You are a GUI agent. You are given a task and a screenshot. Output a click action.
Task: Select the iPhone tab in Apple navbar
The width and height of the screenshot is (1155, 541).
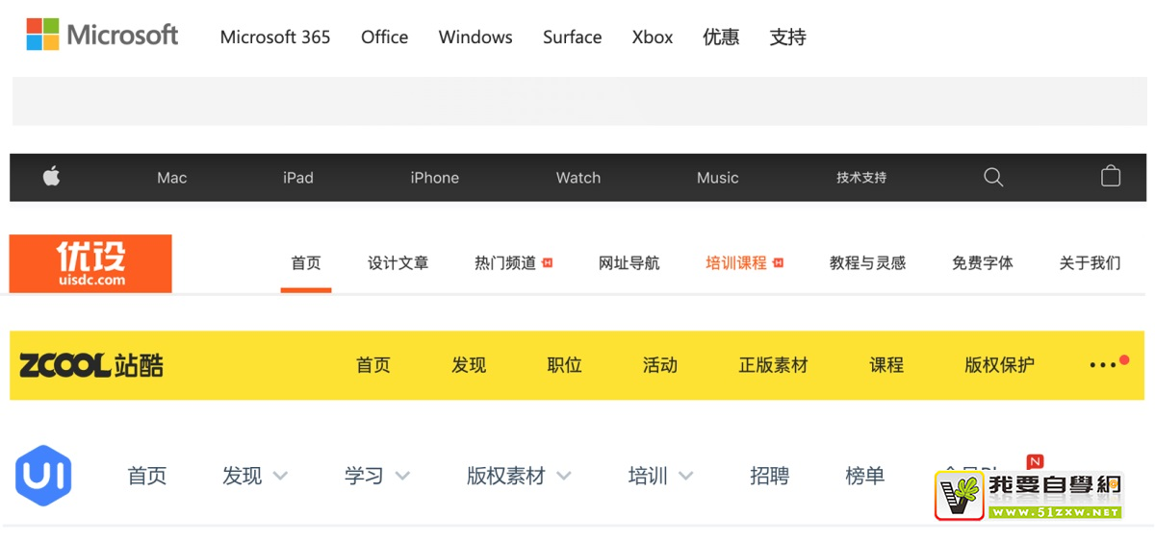(434, 178)
